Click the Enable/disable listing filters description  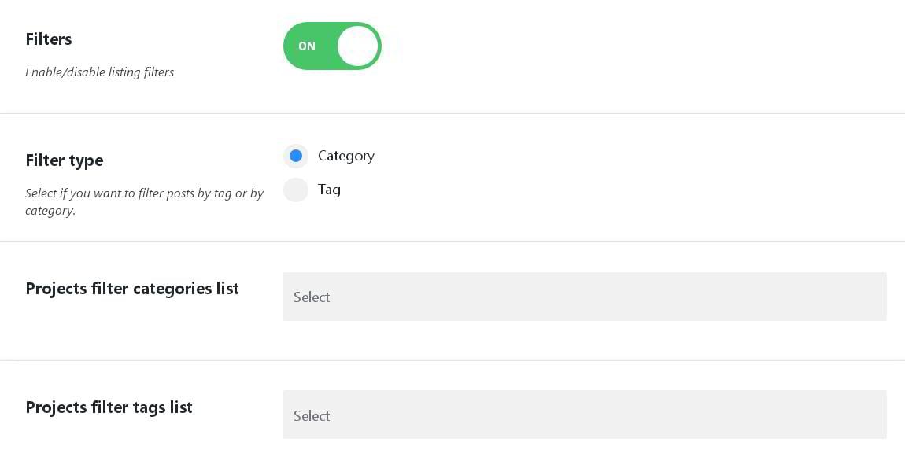(x=99, y=72)
